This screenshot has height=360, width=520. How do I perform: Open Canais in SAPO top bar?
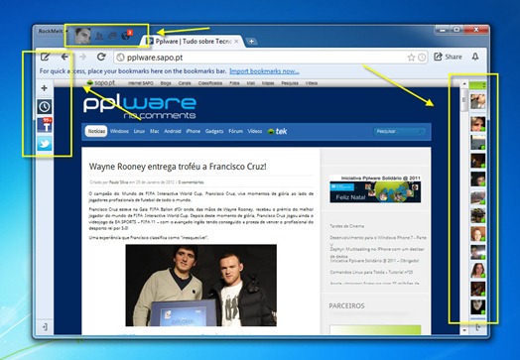click(185, 83)
